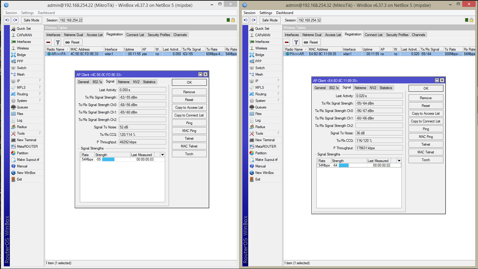Click the lock icon in left window toolbar
The image size is (478, 269).
pyautogui.click(x=233, y=20)
